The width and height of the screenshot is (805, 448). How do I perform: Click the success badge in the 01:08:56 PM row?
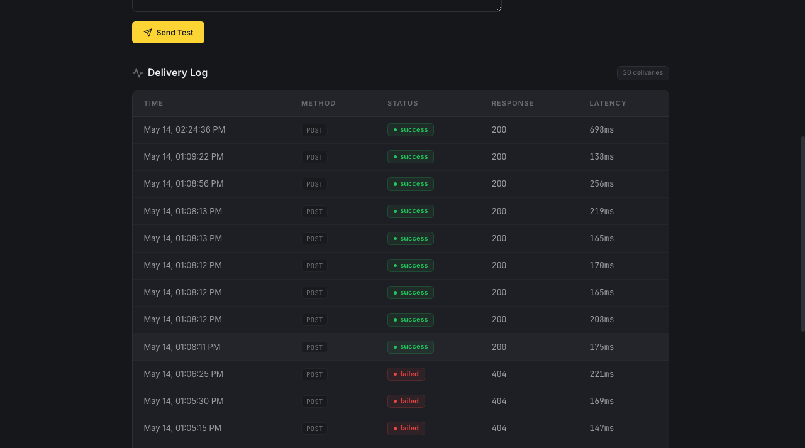point(411,183)
